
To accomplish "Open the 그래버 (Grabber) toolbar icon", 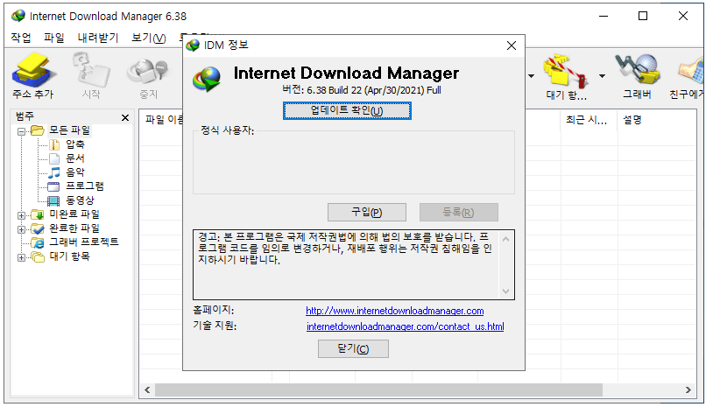I will [x=637, y=70].
